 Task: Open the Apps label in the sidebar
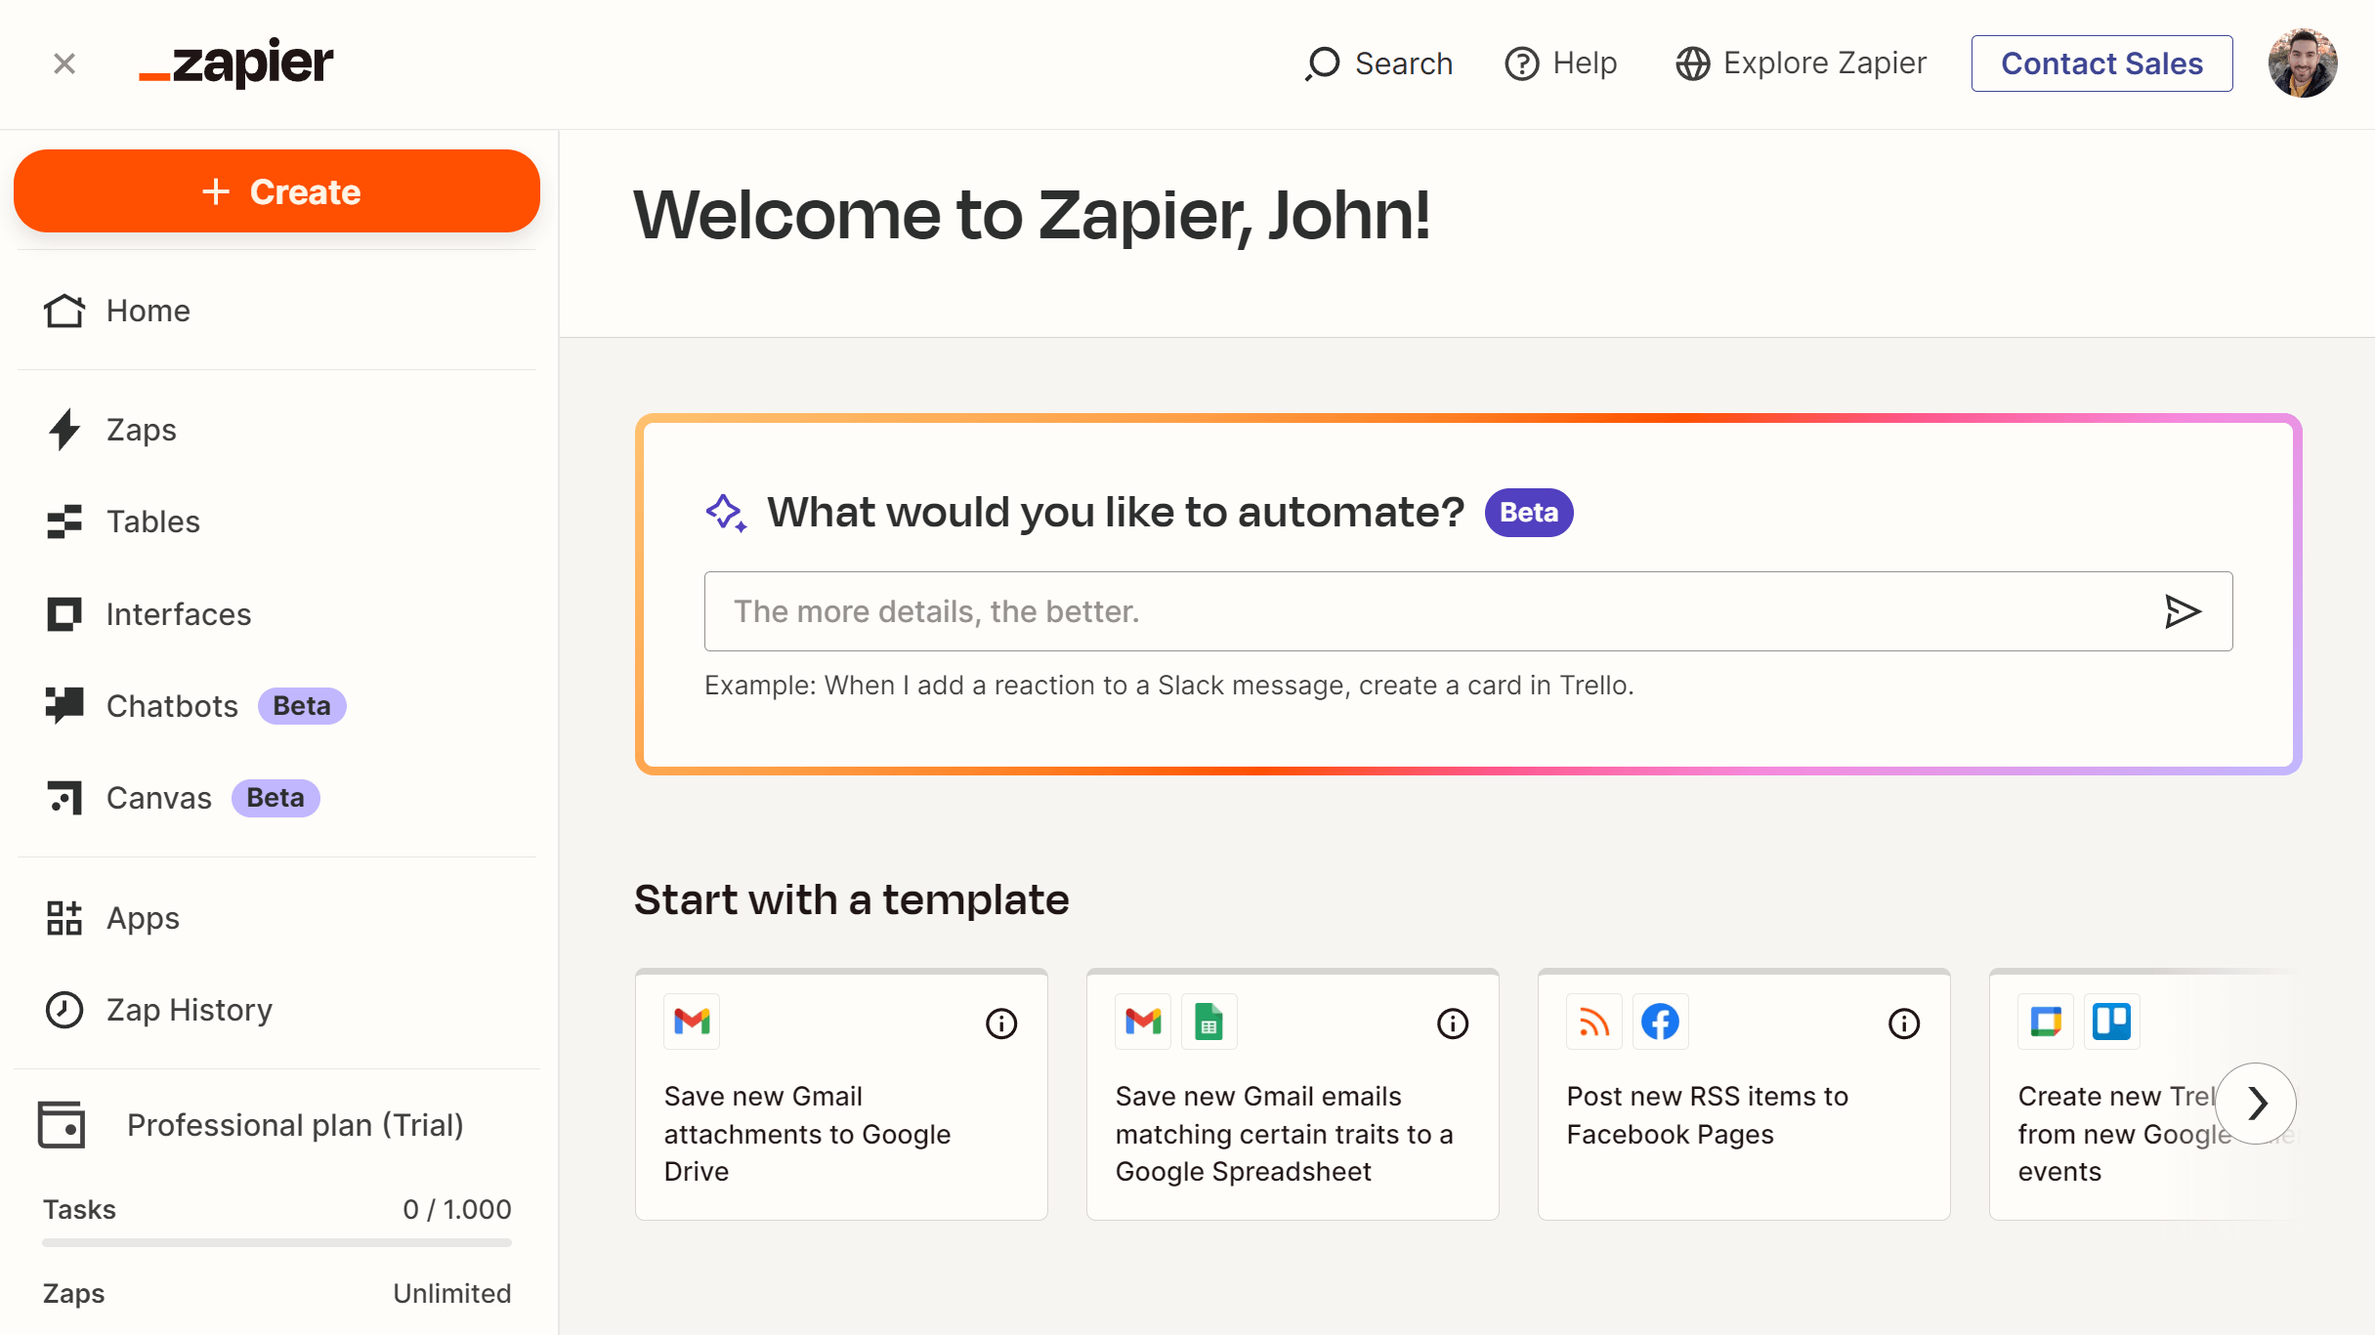143,918
